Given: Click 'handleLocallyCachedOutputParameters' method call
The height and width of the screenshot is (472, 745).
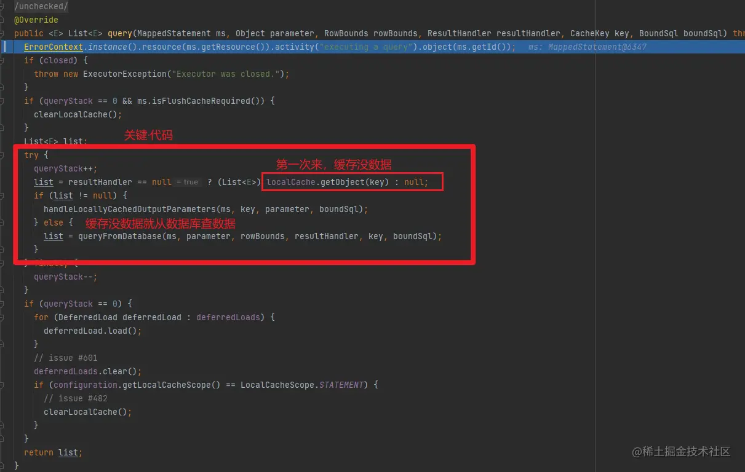Looking at the screenshot, I should [x=130, y=209].
